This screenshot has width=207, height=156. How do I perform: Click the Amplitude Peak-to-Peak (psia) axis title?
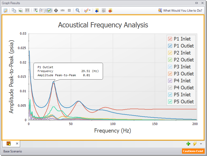click(x=11, y=77)
